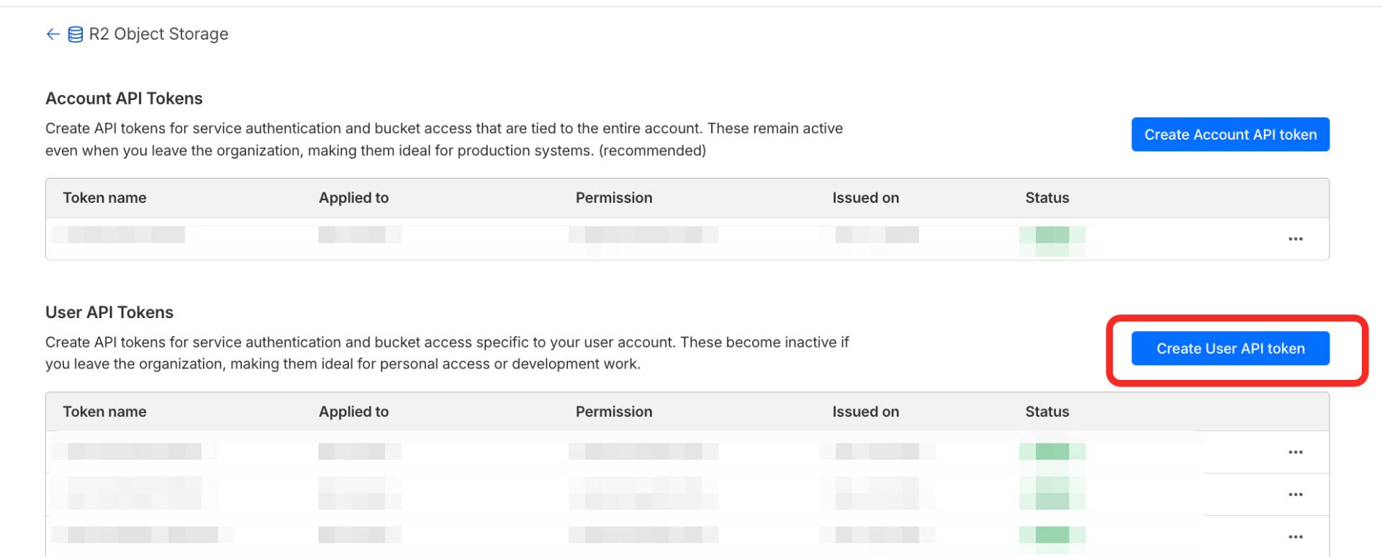Click Permission header in User tokens table
Image resolution: width=1382 pixels, height=557 pixels.
[613, 412]
